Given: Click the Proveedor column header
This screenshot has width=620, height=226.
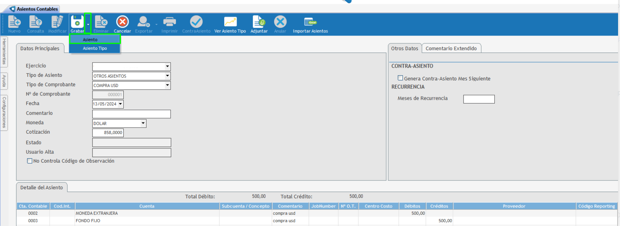Looking at the screenshot, I should pos(514,206).
